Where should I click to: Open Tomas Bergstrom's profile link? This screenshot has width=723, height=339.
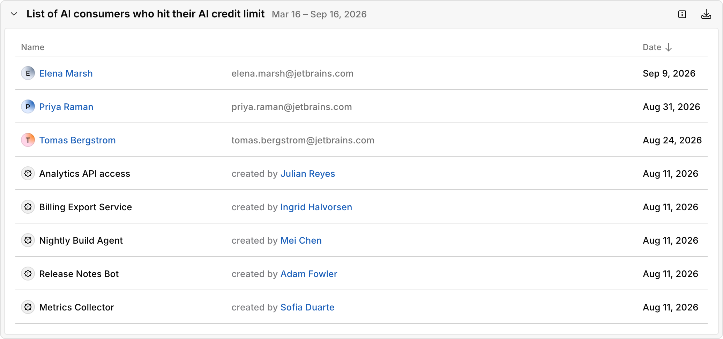[x=77, y=140]
